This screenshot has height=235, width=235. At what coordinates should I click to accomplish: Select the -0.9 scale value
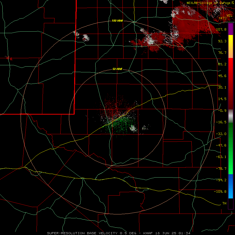point(222,111)
